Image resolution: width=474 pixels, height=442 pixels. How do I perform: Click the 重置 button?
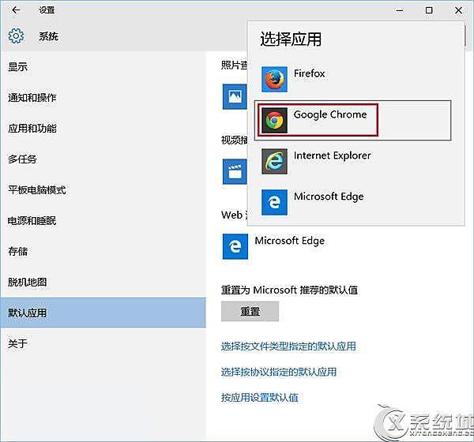pos(250,311)
